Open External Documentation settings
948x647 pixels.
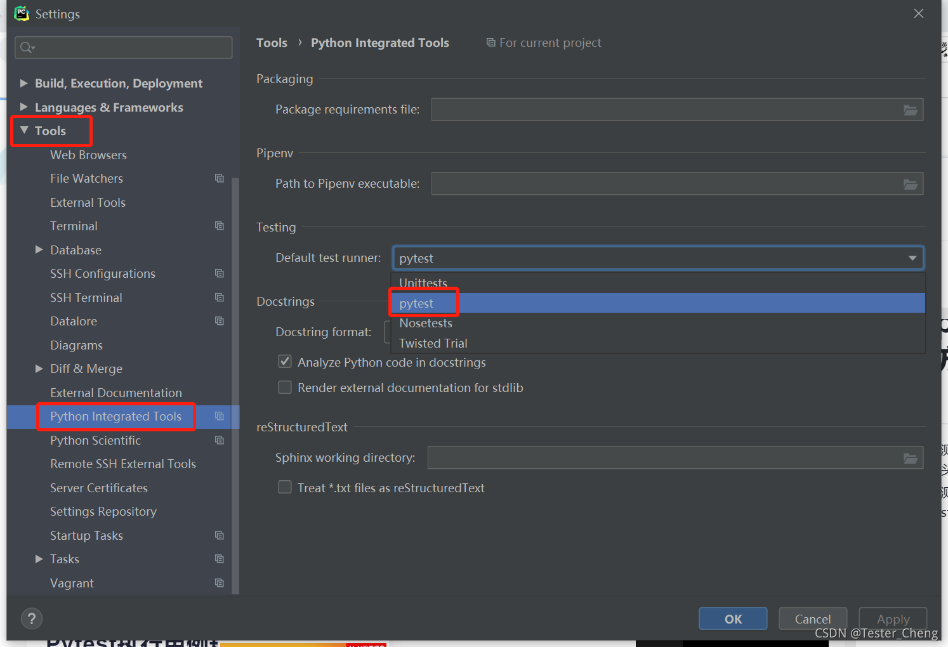pyautogui.click(x=116, y=393)
